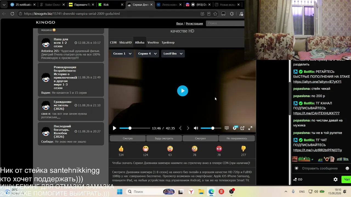React with the angry red emoji

tap(219, 149)
